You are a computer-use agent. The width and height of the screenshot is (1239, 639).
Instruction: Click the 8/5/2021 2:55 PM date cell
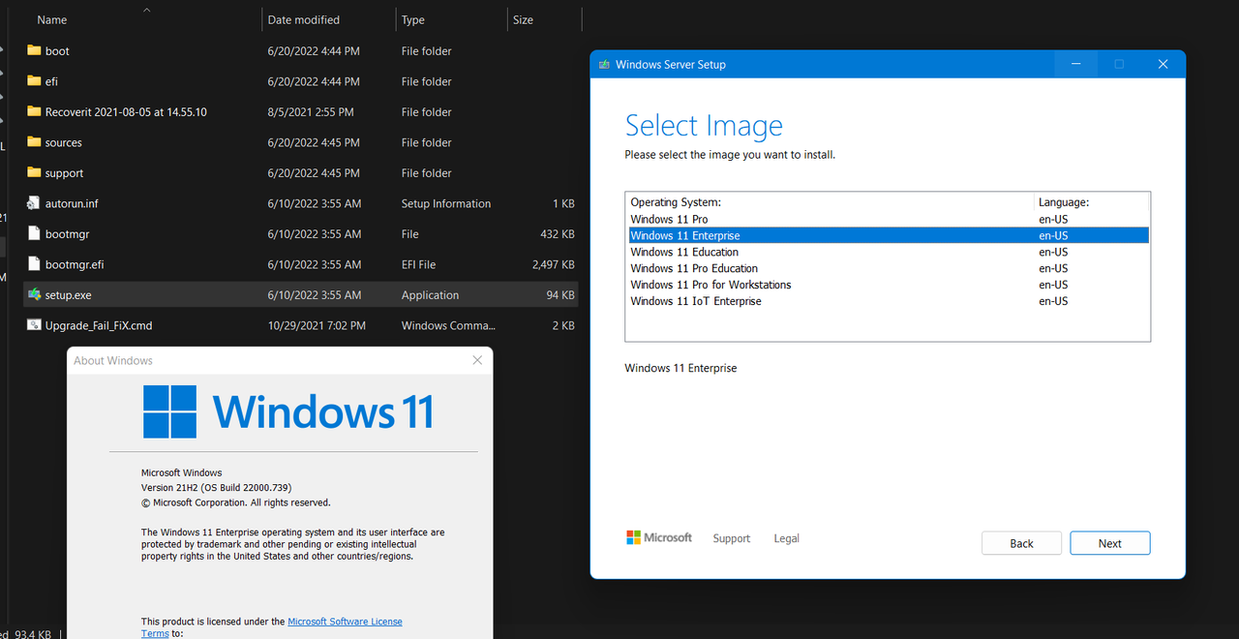311,112
